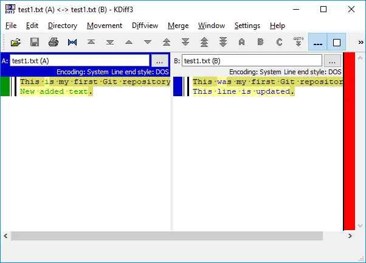
Task: Expand hidden toolbar items chevron
Action: (361, 43)
